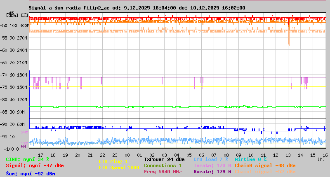Screen dimensions: 330x177
Task: Click the x-axis hour label '16'
Action: coord(325,155)
